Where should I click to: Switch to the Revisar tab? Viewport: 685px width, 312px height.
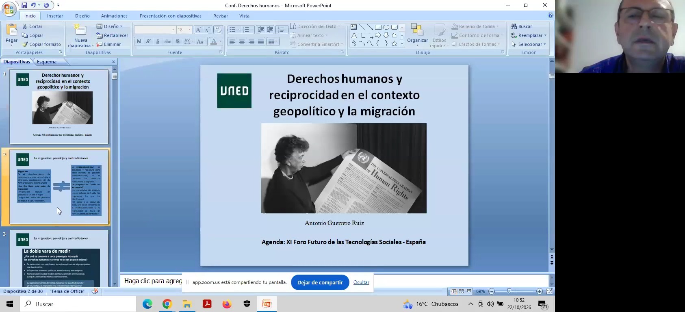point(221,16)
